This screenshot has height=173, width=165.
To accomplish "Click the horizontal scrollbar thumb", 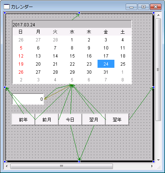I will pos(62,166).
